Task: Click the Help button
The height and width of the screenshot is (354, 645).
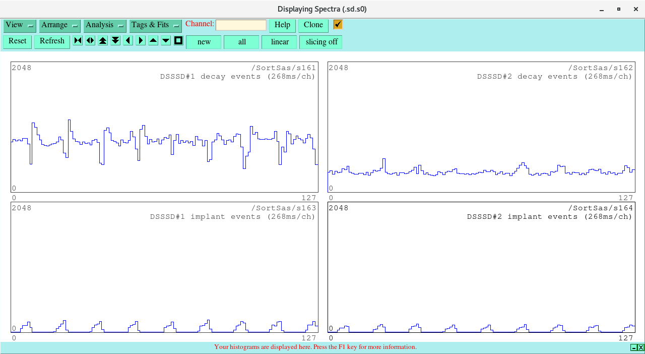Action: [x=282, y=25]
